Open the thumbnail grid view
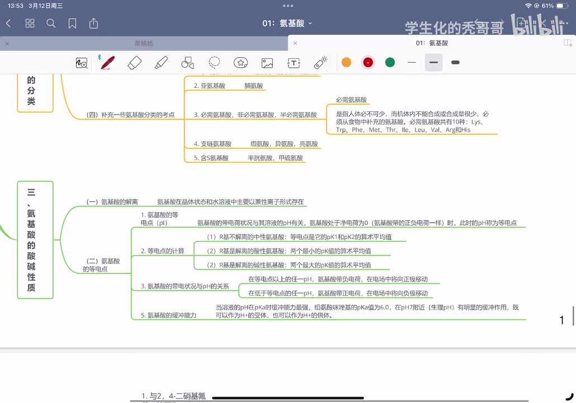This screenshot has height=403, width=576. [30, 24]
